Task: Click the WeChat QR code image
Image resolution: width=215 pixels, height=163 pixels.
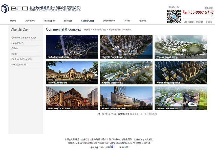Action: tap(174, 16)
